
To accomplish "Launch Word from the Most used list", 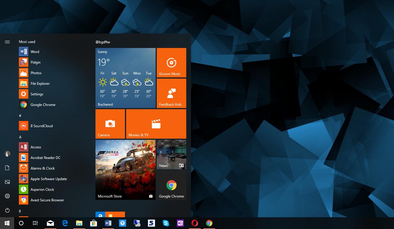I will tap(53, 52).
